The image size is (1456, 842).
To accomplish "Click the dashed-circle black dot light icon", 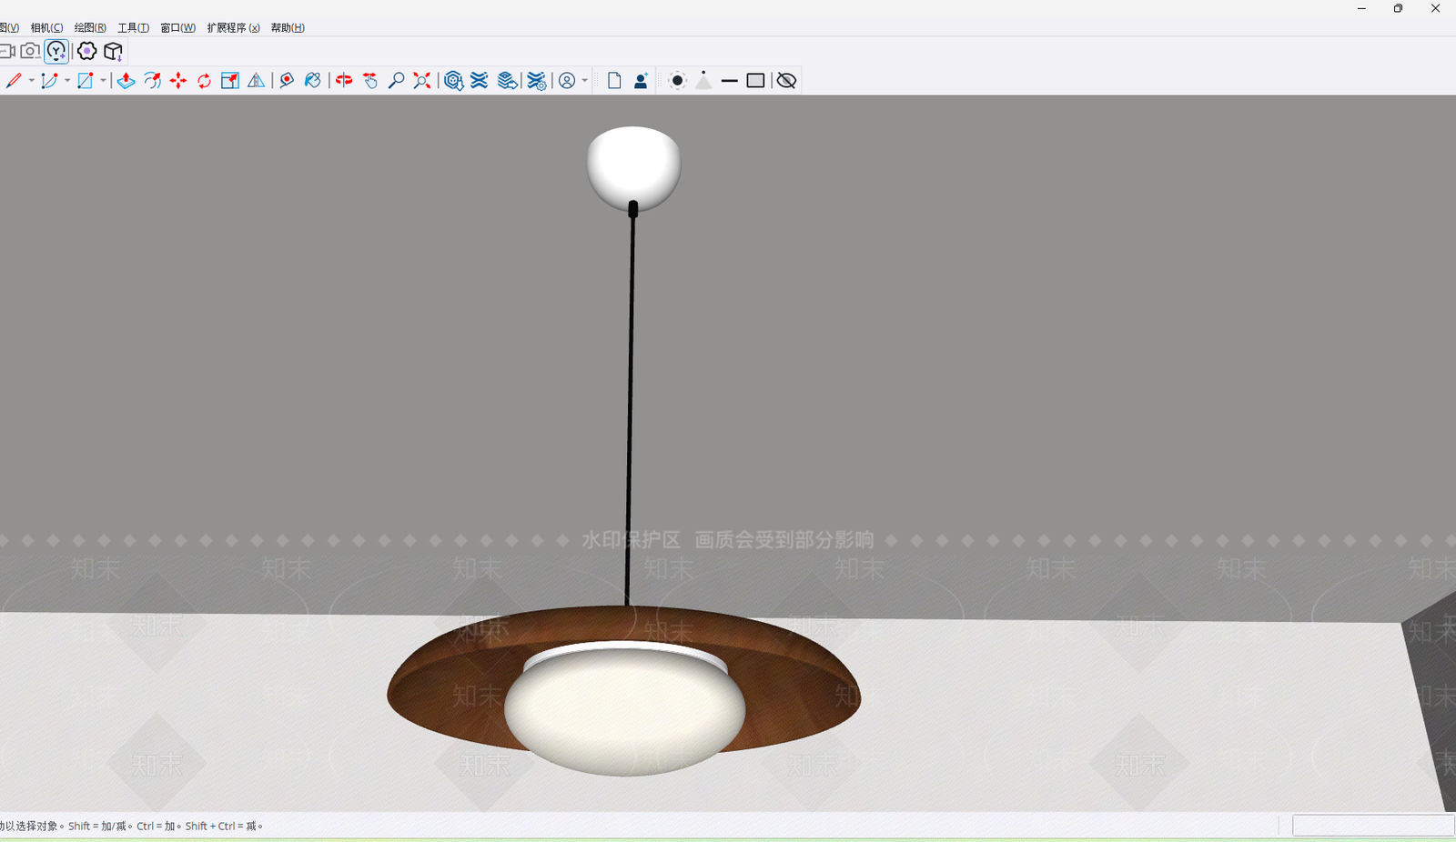I will tap(677, 81).
